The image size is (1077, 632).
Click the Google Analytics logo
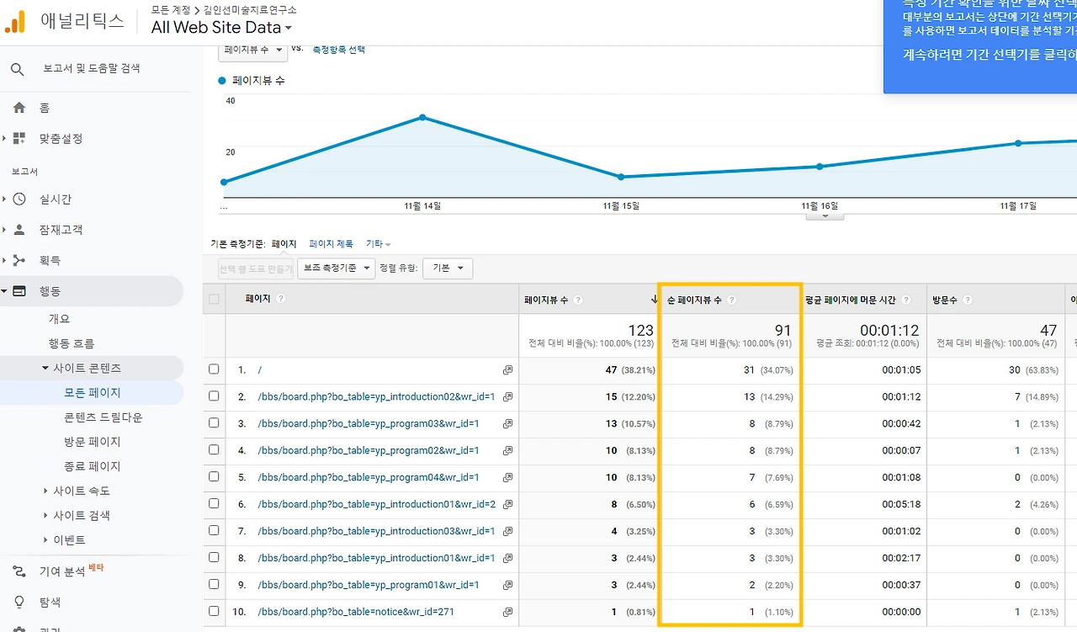click(15, 23)
